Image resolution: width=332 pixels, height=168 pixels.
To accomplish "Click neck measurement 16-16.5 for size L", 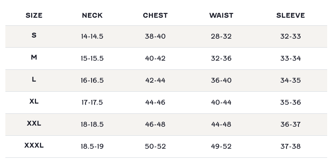I will (x=92, y=81).
